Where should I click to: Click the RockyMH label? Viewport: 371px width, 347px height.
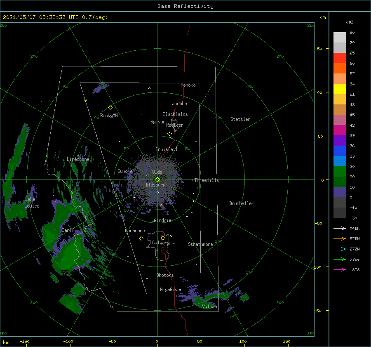109,116
